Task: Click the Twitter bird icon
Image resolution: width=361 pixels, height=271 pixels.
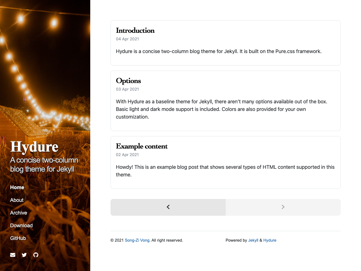Action: (24, 255)
